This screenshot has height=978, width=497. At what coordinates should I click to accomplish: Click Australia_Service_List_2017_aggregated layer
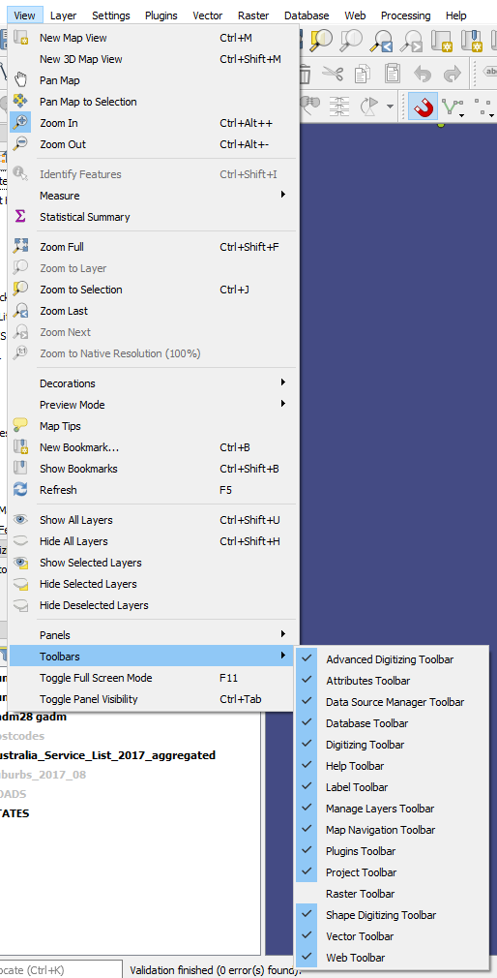pos(107,755)
